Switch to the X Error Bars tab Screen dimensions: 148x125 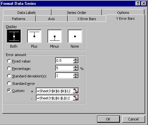87,19
